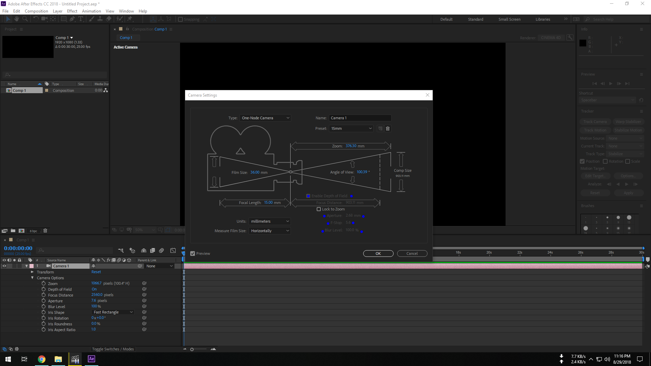Screen dimensions: 651x366
Task: Open After Effects from the taskbar
Action: 91,359
